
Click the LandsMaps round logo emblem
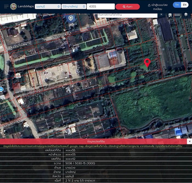pyautogui.click(x=13, y=6)
